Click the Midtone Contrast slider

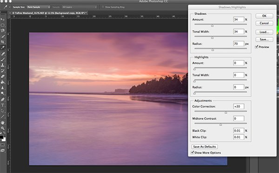pyautogui.click(x=220, y=124)
